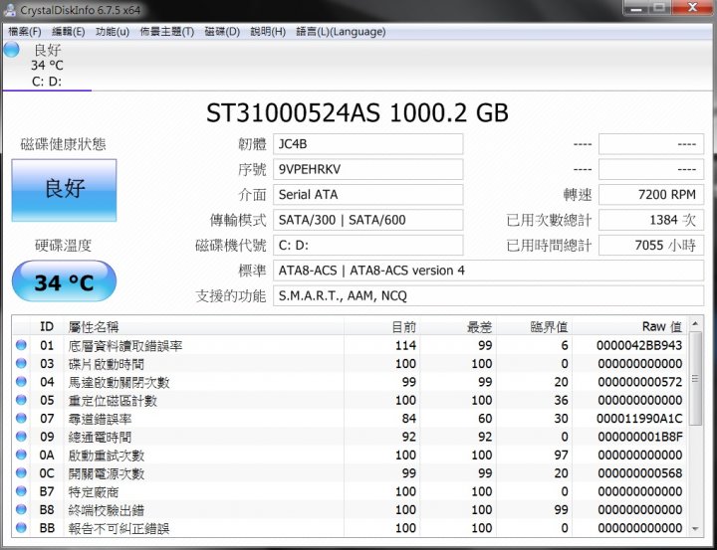Open the 佈景主題(T) menu
The height and width of the screenshot is (550, 717).
coord(167,32)
